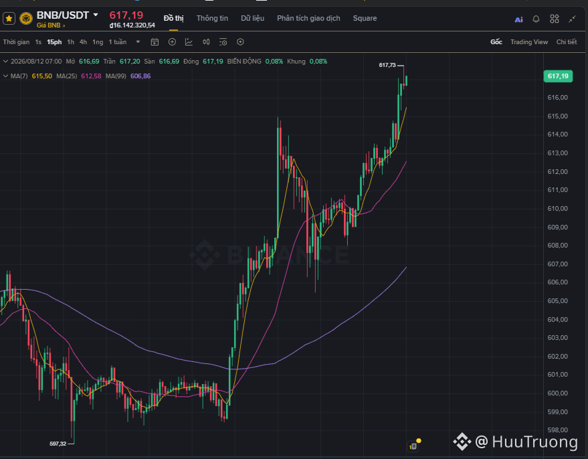Open the hexagon chart settings icon
The height and width of the screenshot is (459, 588).
(240, 42)
